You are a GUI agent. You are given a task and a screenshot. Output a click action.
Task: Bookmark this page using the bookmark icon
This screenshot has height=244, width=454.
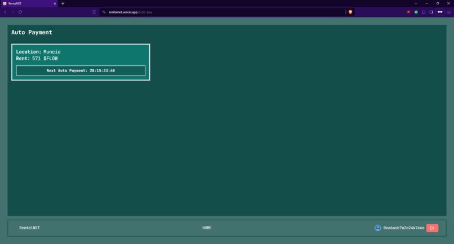pos(94,12)
